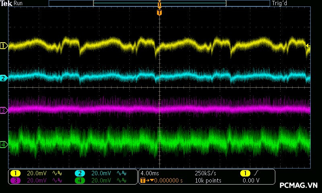Click the orange T trigger position marker
The image size is (322, 193).
(159, 12)
